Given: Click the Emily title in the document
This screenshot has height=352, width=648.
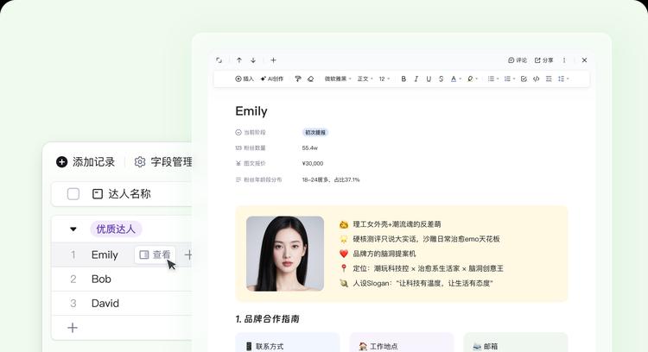Looking at the screenshot, I should pos(251,111).
